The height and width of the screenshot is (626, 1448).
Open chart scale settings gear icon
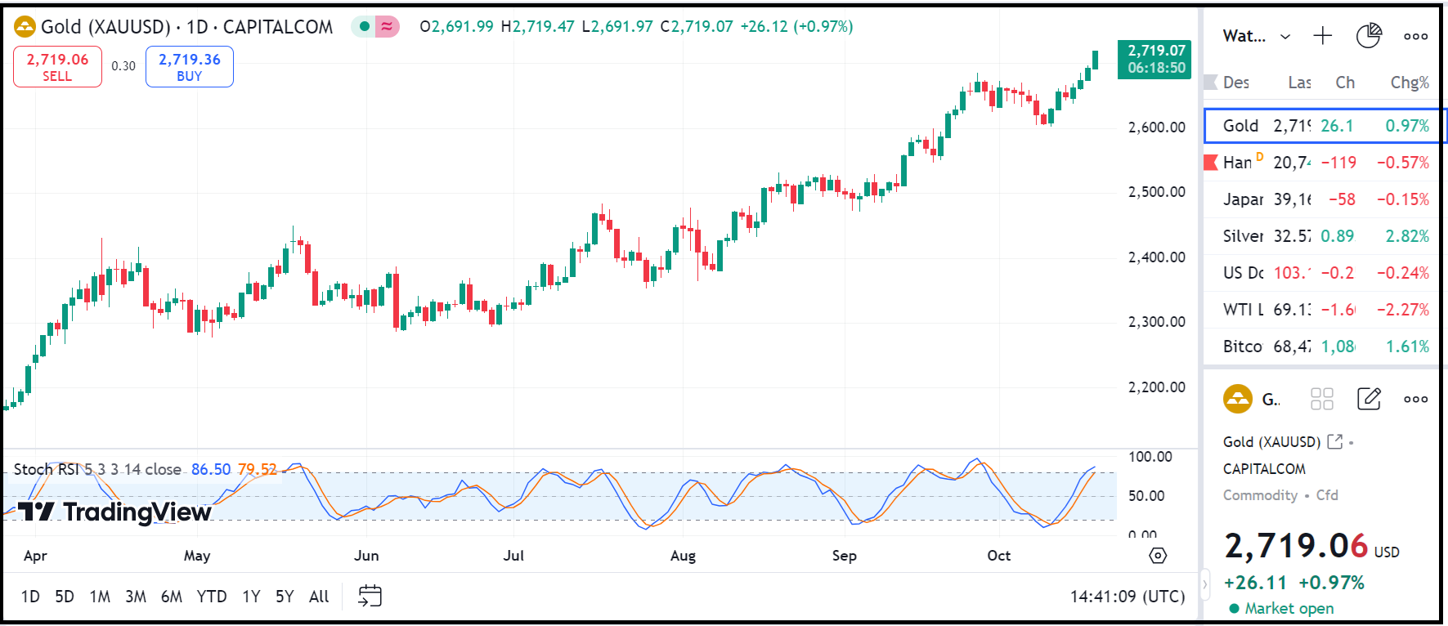(1158, 556)
